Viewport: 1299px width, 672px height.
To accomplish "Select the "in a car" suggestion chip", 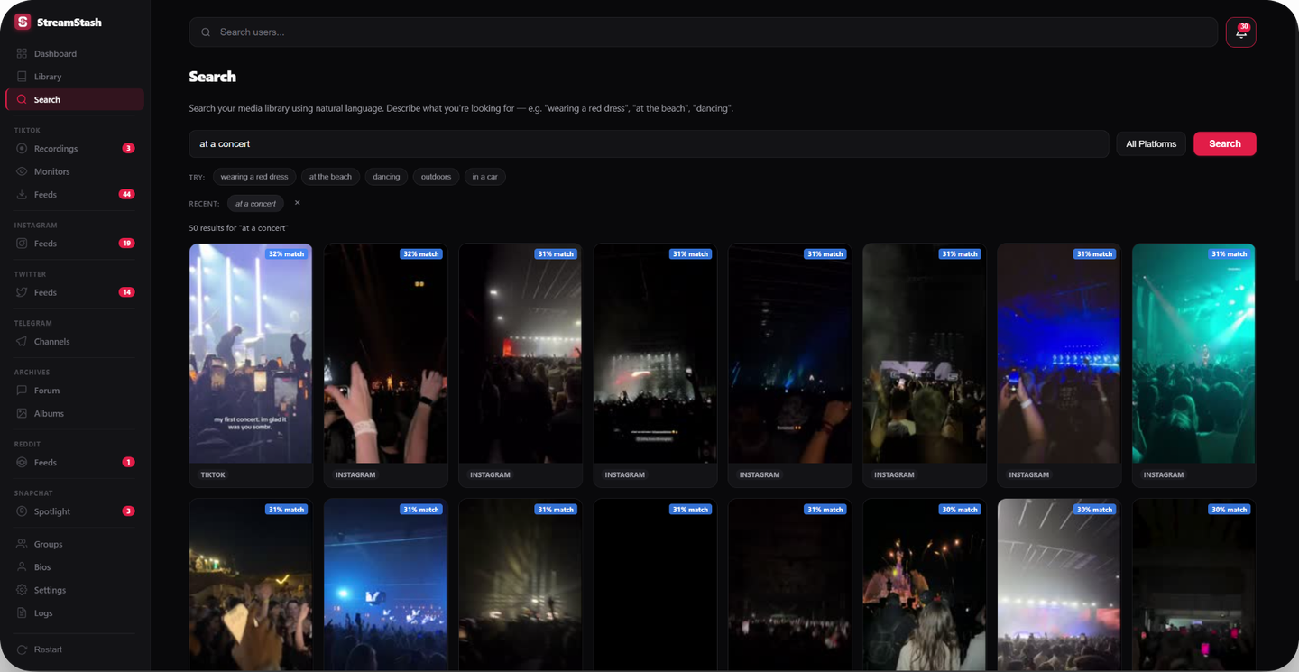I will [x=484, y=177].
